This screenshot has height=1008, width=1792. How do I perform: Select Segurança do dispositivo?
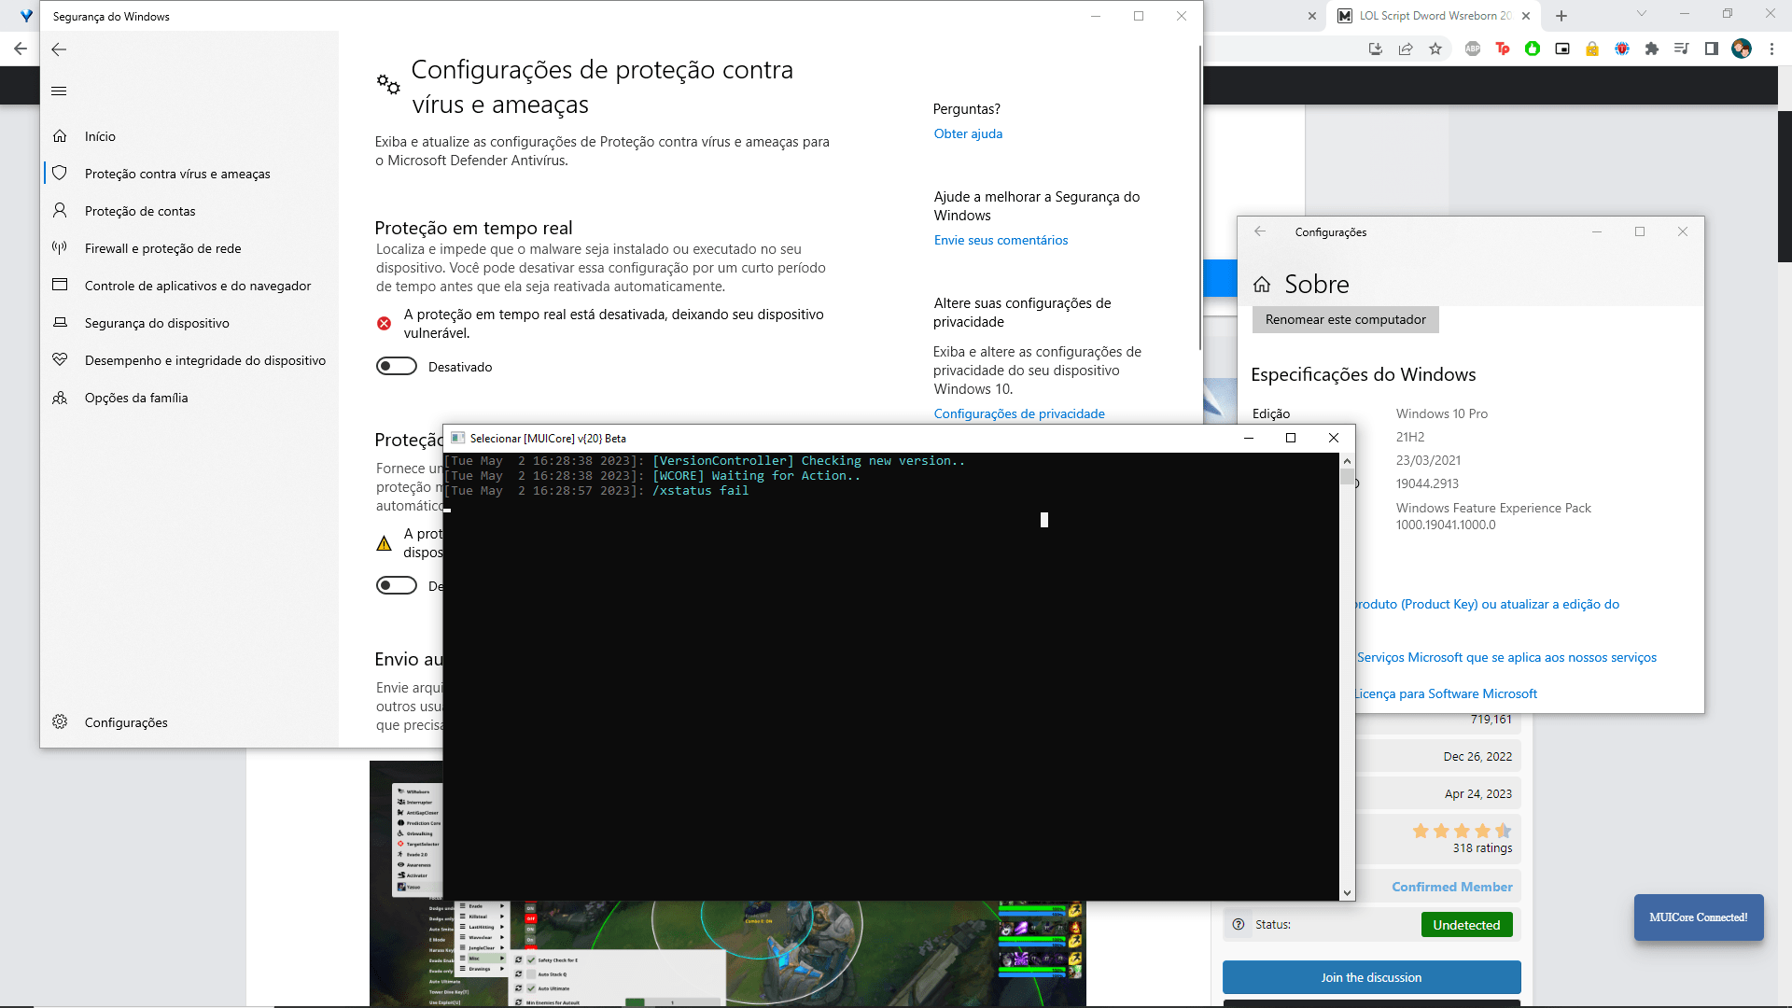189,323
